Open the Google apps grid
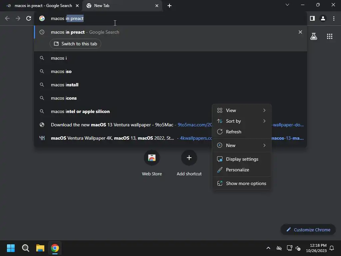 coord(330,36)
